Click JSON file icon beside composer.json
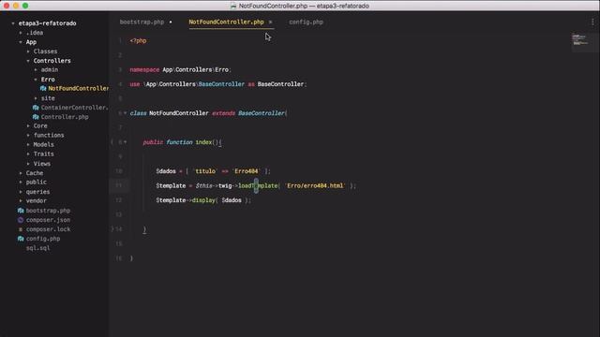This screenshot has width=600, height=337. tap(21, 220)
